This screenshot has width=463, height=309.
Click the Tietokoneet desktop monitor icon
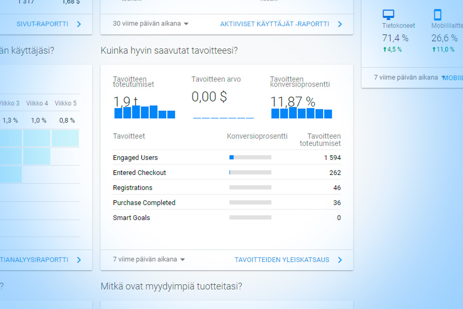pyautogui.click(x=388, y=14)
